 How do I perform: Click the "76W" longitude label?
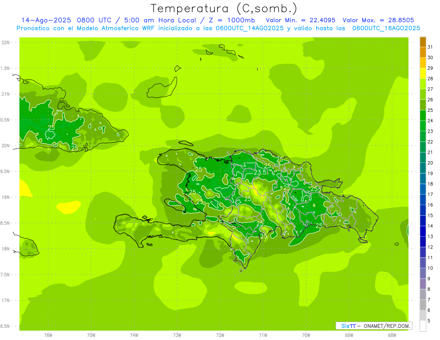[x=48, y=335]
